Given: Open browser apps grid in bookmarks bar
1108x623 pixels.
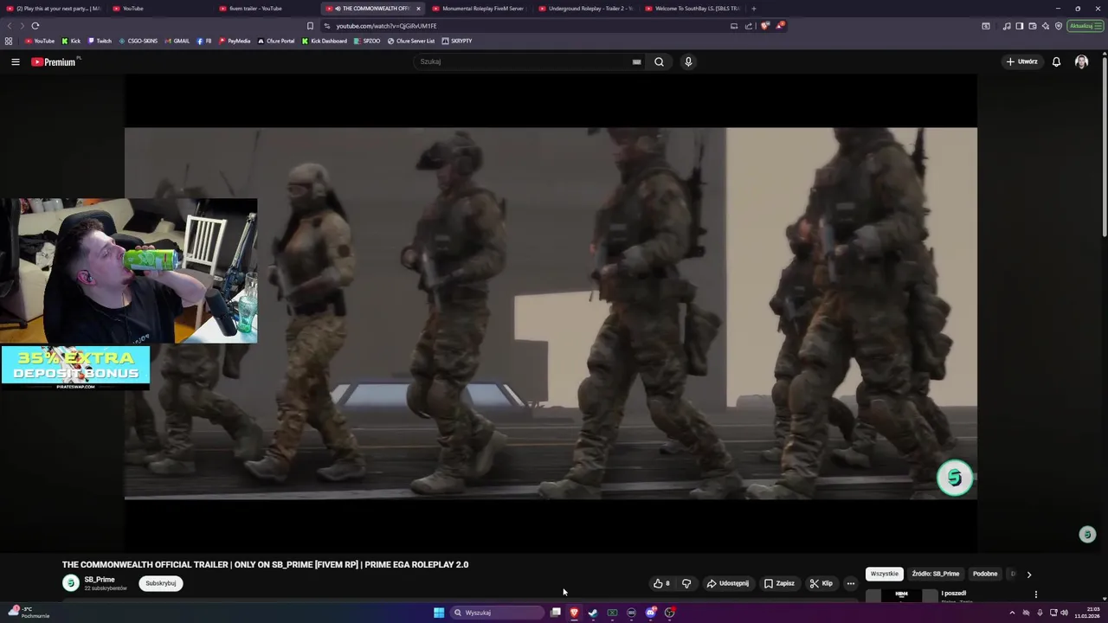Looking at the screenshot, I should click(x=9, y=41).
